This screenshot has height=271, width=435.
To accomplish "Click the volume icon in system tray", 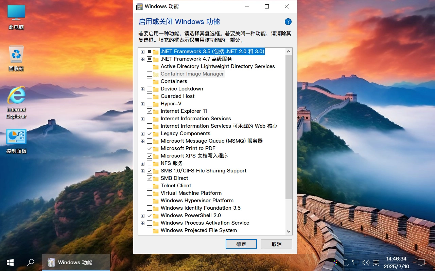I will tap(366, 263).
